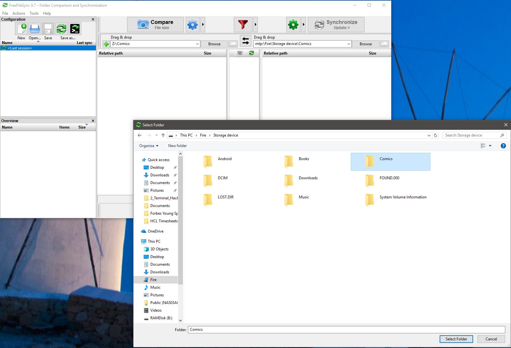Viewport: 511px width, 348px height.
Task: Click the camera category column icon
Action: pyautogui.click(x=240, y=53)
